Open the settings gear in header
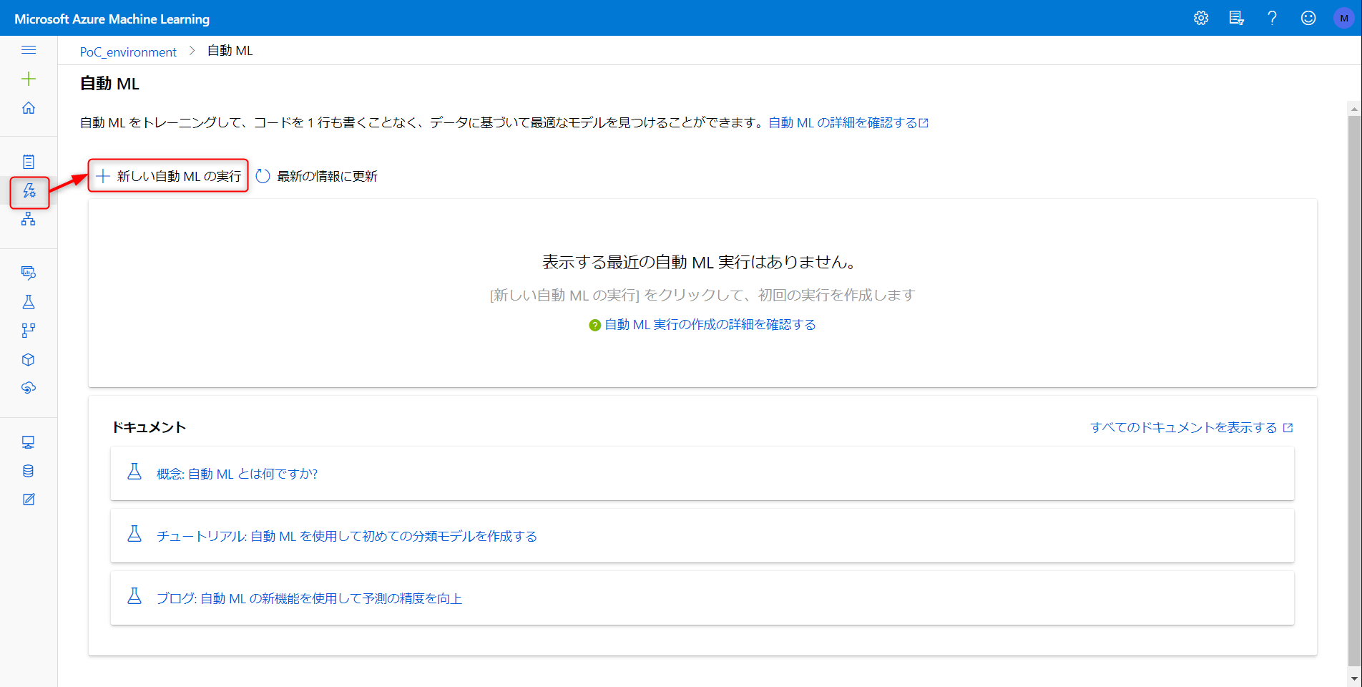The width and height of the screenshot is (1362, 687). tap(1201, 18)
